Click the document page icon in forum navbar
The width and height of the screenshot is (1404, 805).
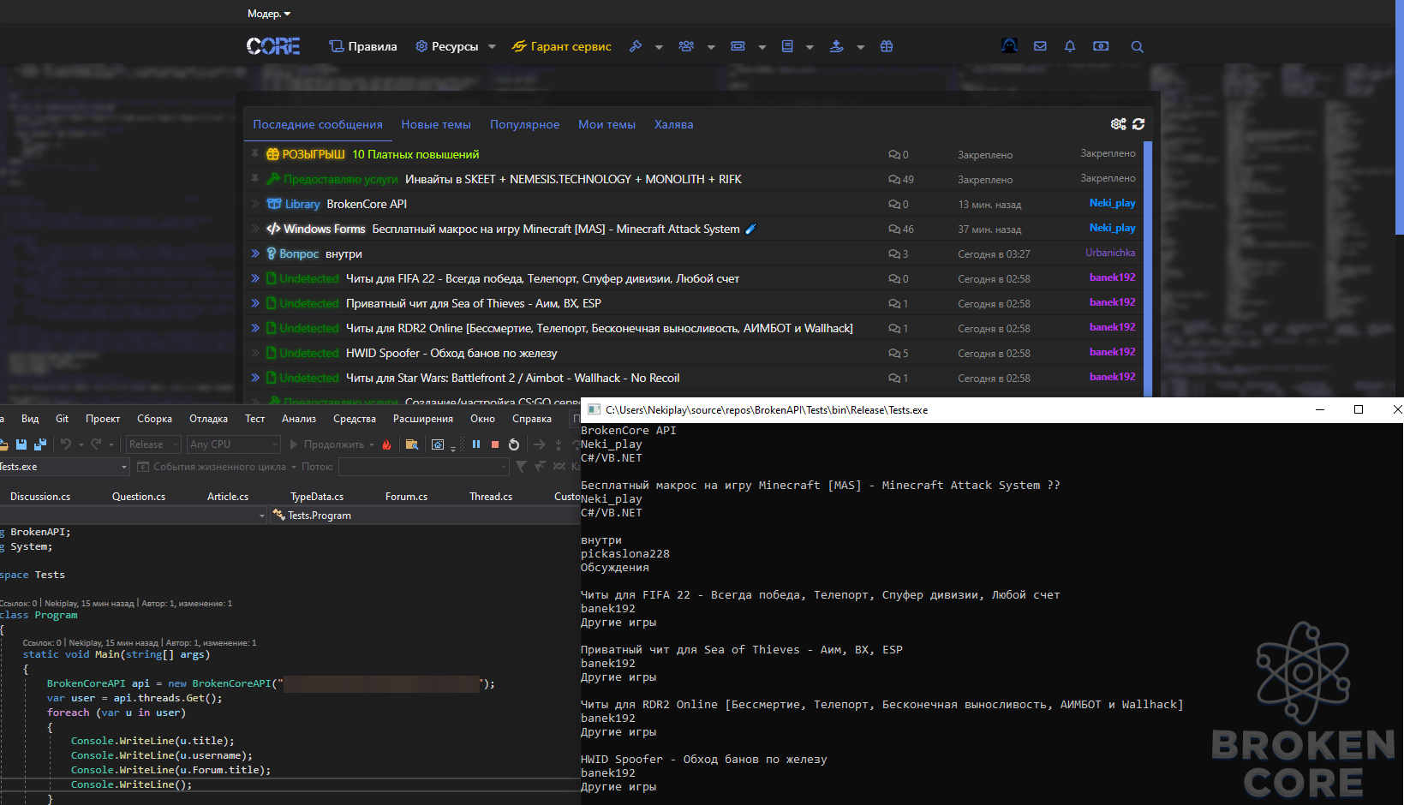[787, 46]
